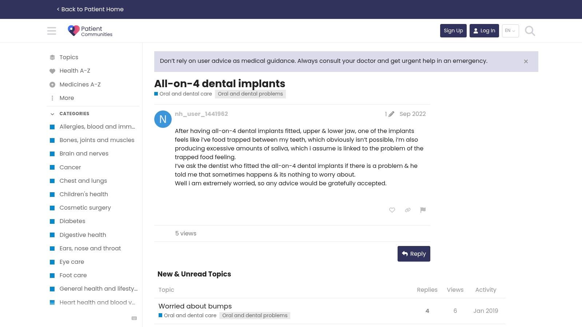Viewport: 582px width, 327px height.
Task: Click the Oral and dental problems tag
Action: click(250, 94)
